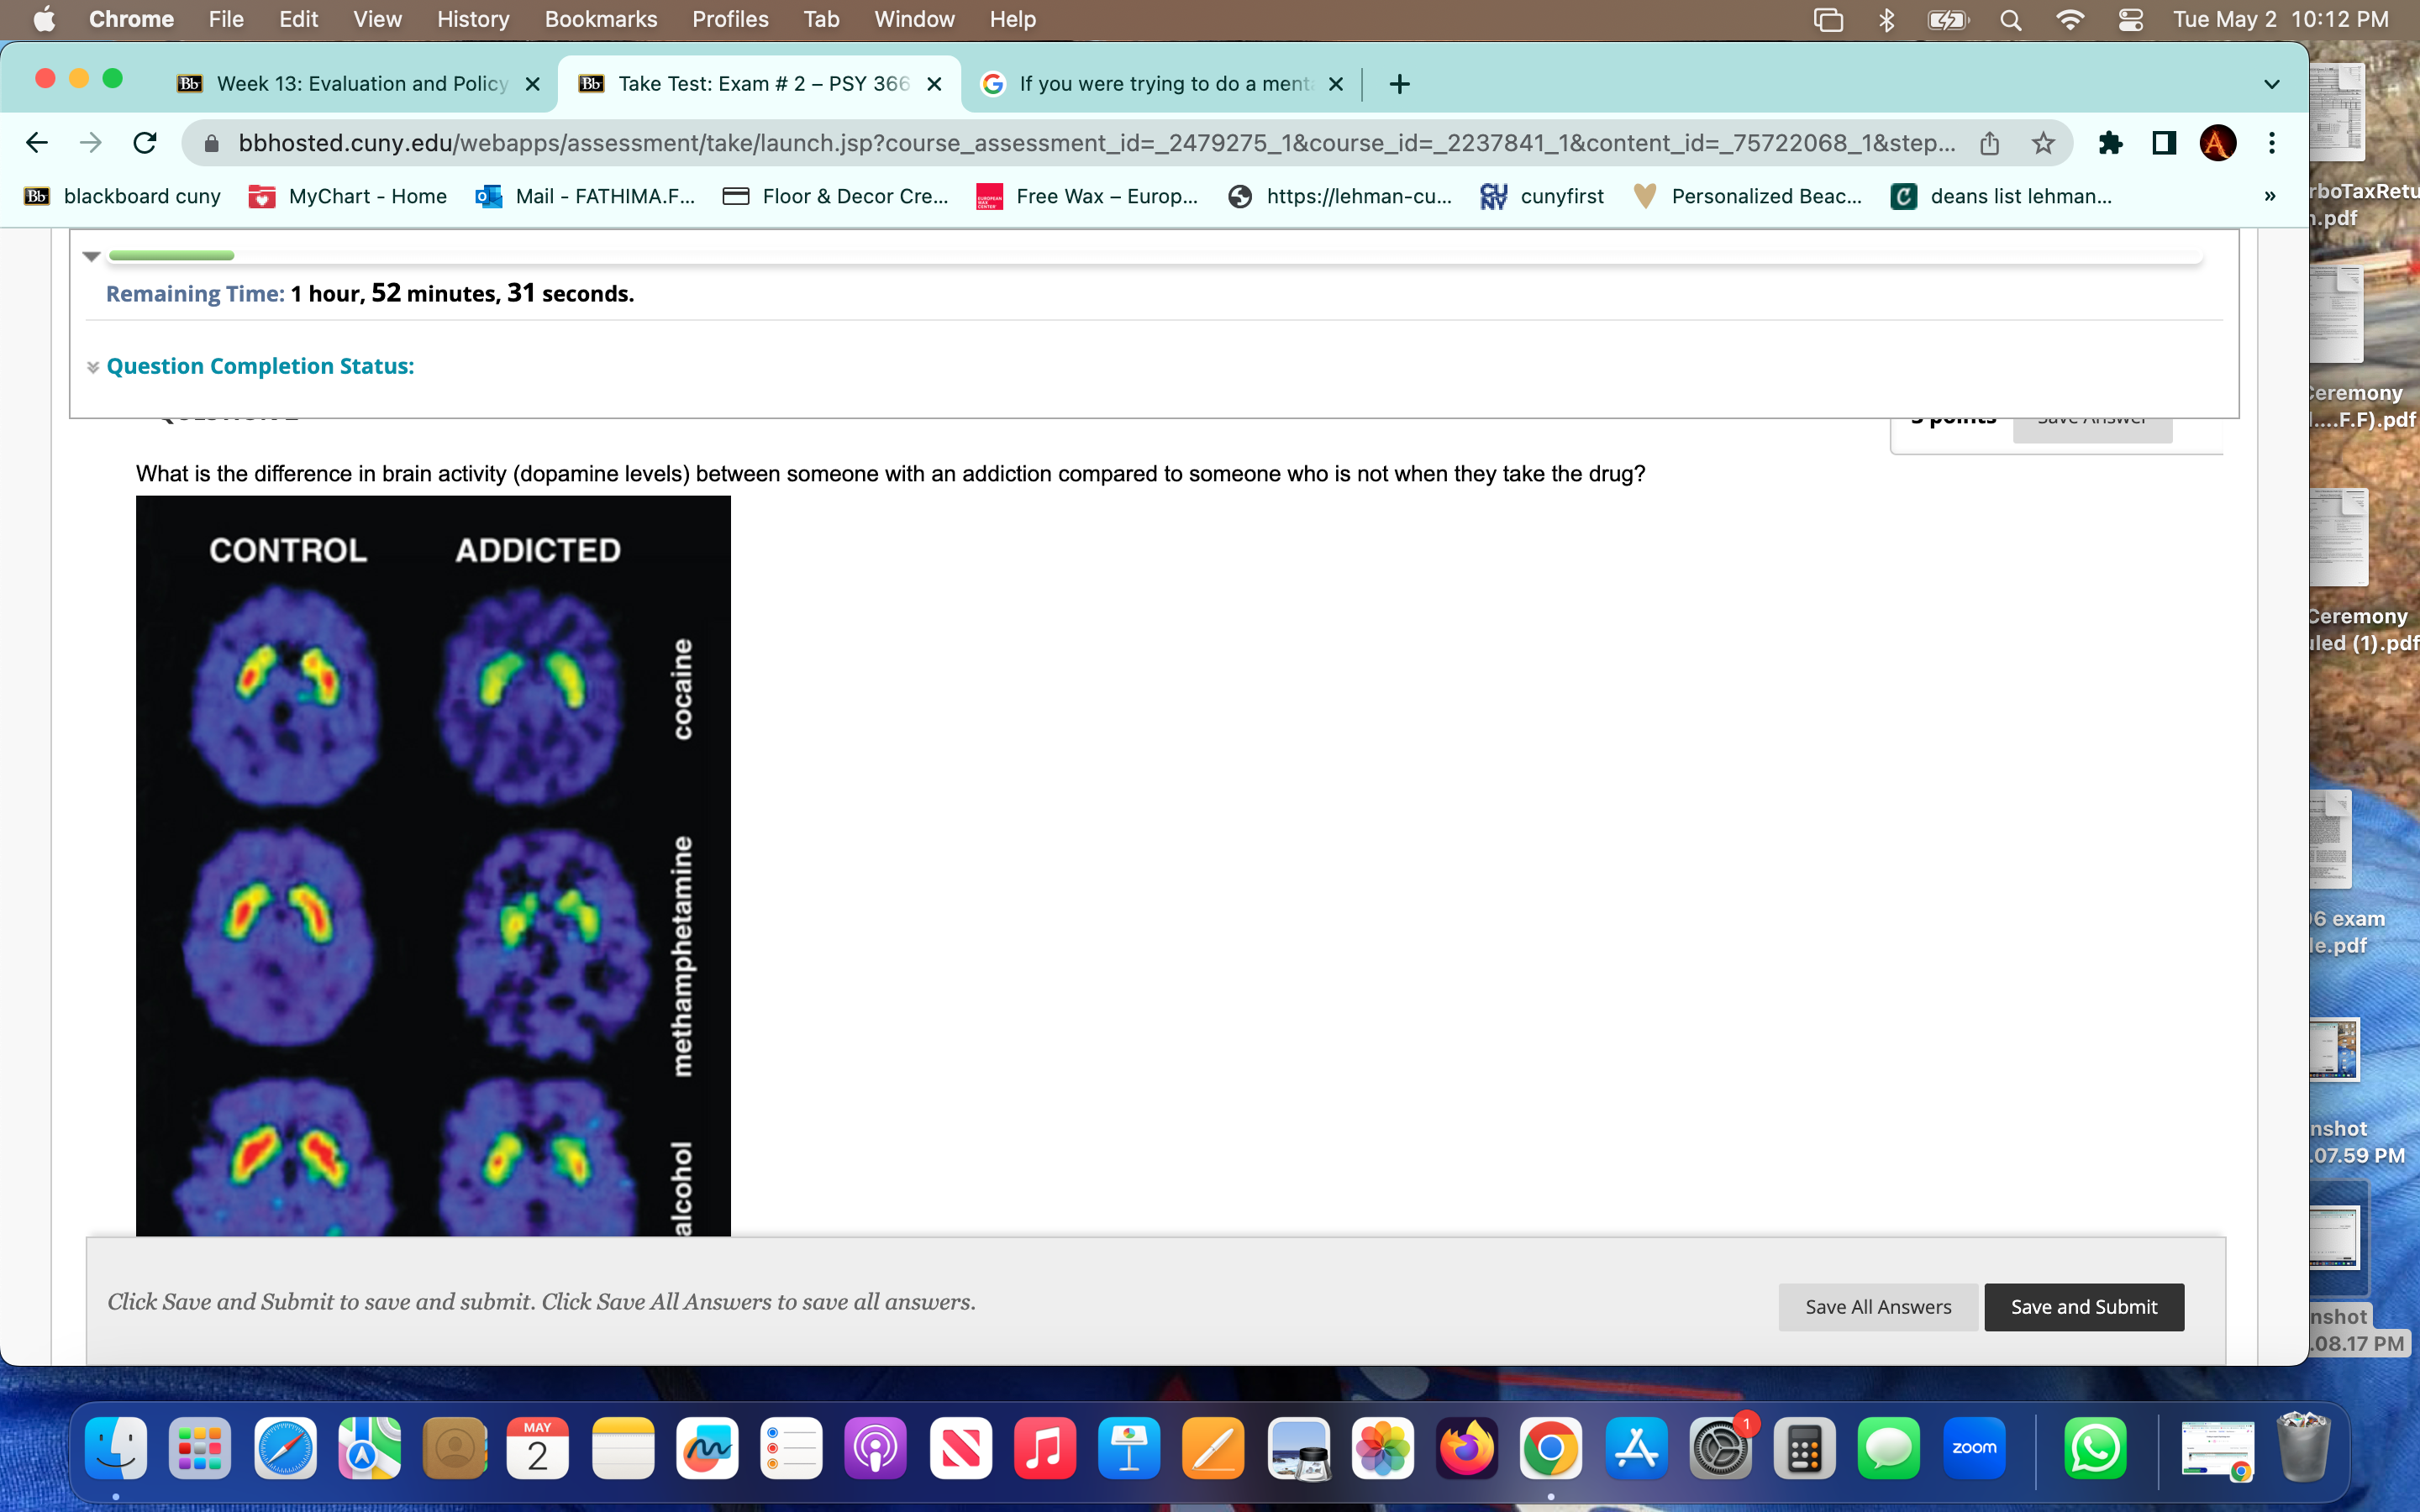Open the blackboard cuny bookmark

(x=122, y=196)
